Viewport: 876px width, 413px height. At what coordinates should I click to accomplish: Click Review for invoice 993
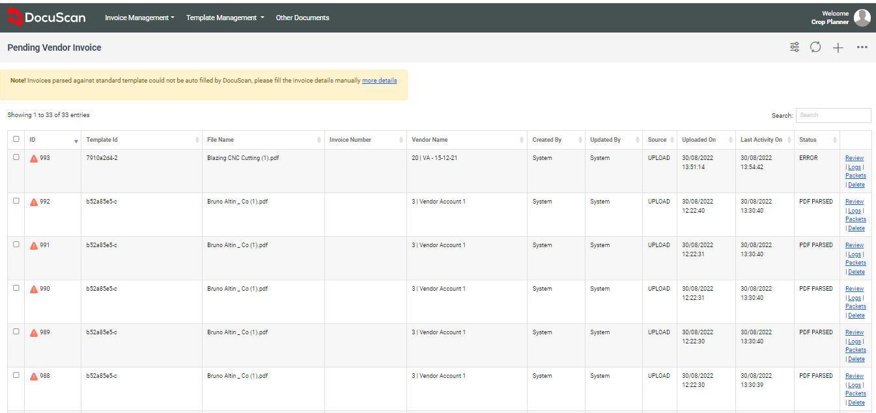point(854,157)
